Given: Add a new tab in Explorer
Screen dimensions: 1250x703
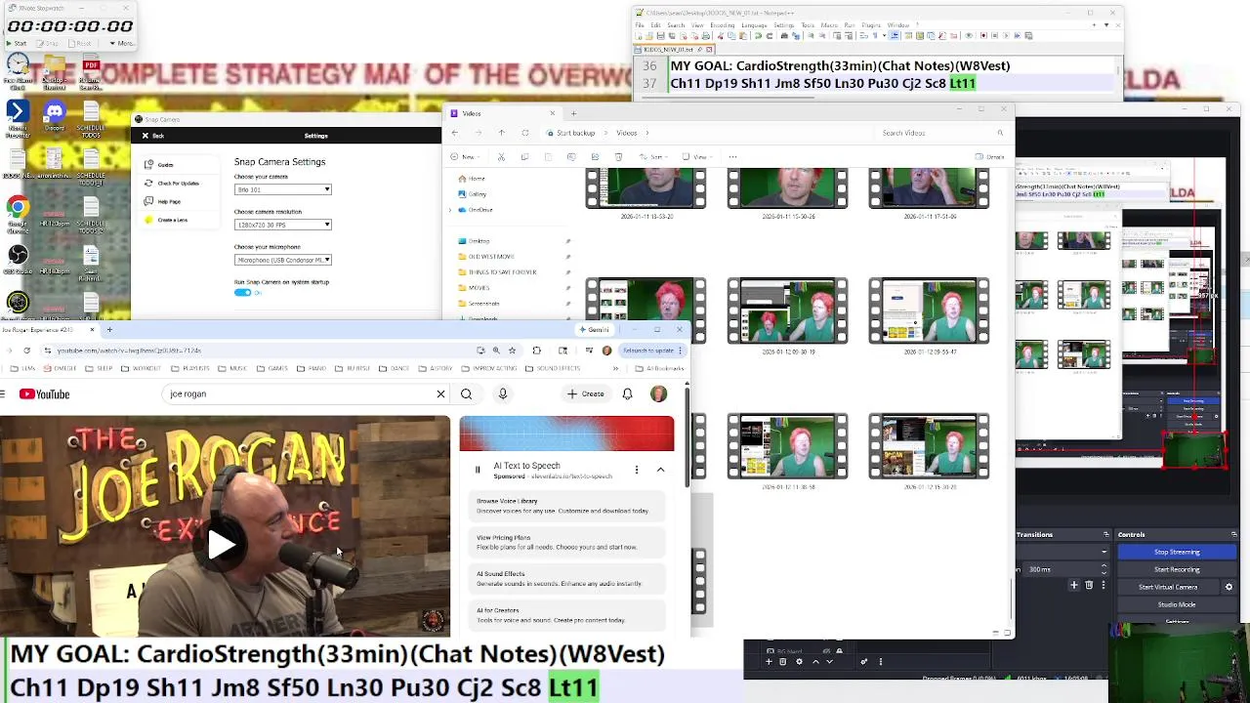Looking at the screenshot, I should coord(573,114).
